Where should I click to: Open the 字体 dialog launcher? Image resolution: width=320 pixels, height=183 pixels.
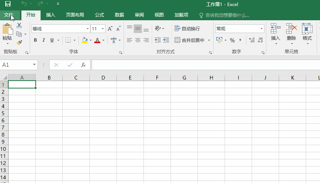coord(121,53)
